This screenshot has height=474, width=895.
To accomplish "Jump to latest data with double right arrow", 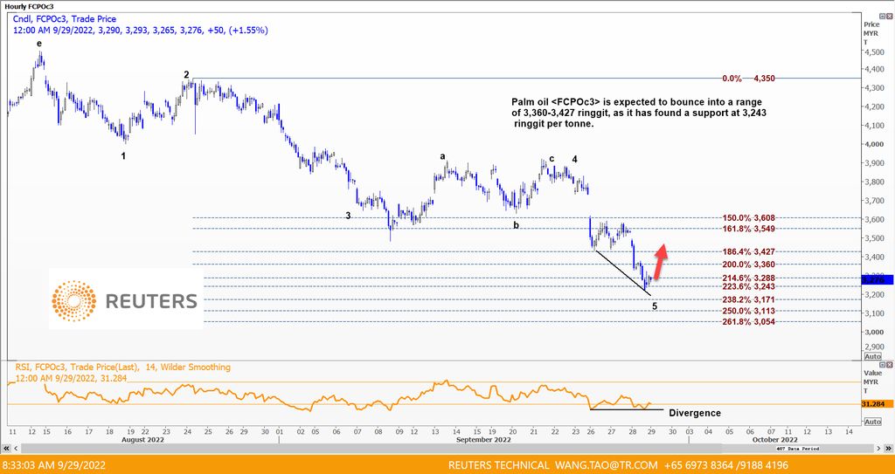I will click(889, 449).
